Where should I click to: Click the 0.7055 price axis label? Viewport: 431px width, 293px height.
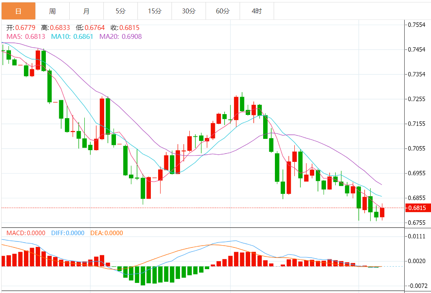point(416,149)
